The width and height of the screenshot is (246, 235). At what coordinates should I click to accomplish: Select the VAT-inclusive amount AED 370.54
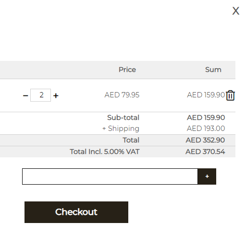[x=205, y=152]
